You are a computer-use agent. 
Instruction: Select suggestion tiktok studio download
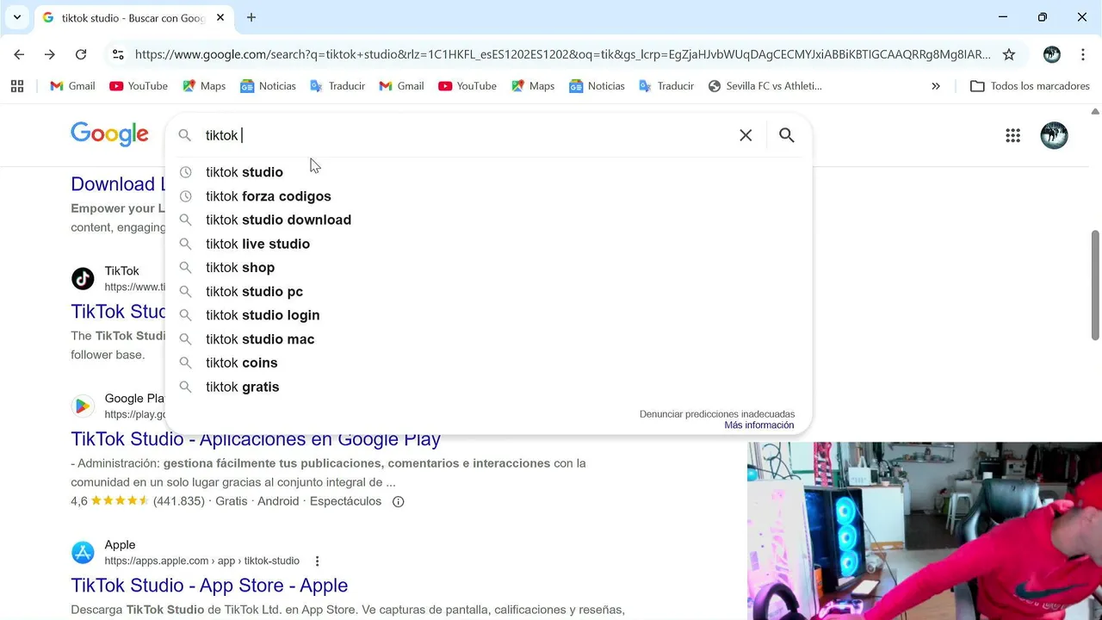(488, 220)
